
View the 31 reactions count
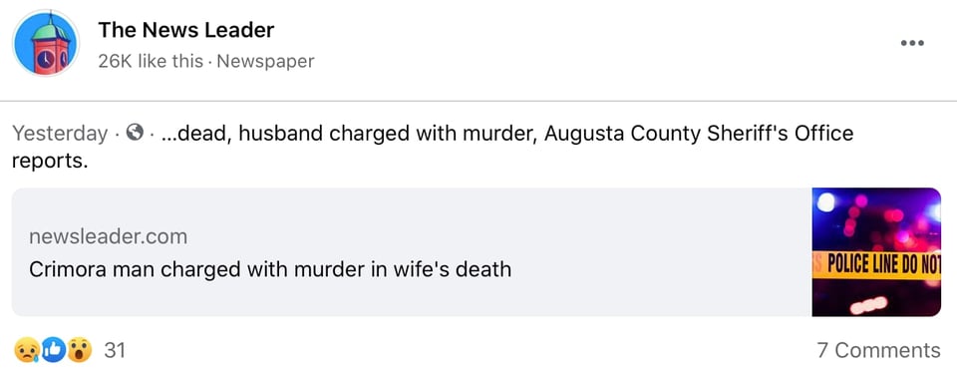[x=115, y=350]
